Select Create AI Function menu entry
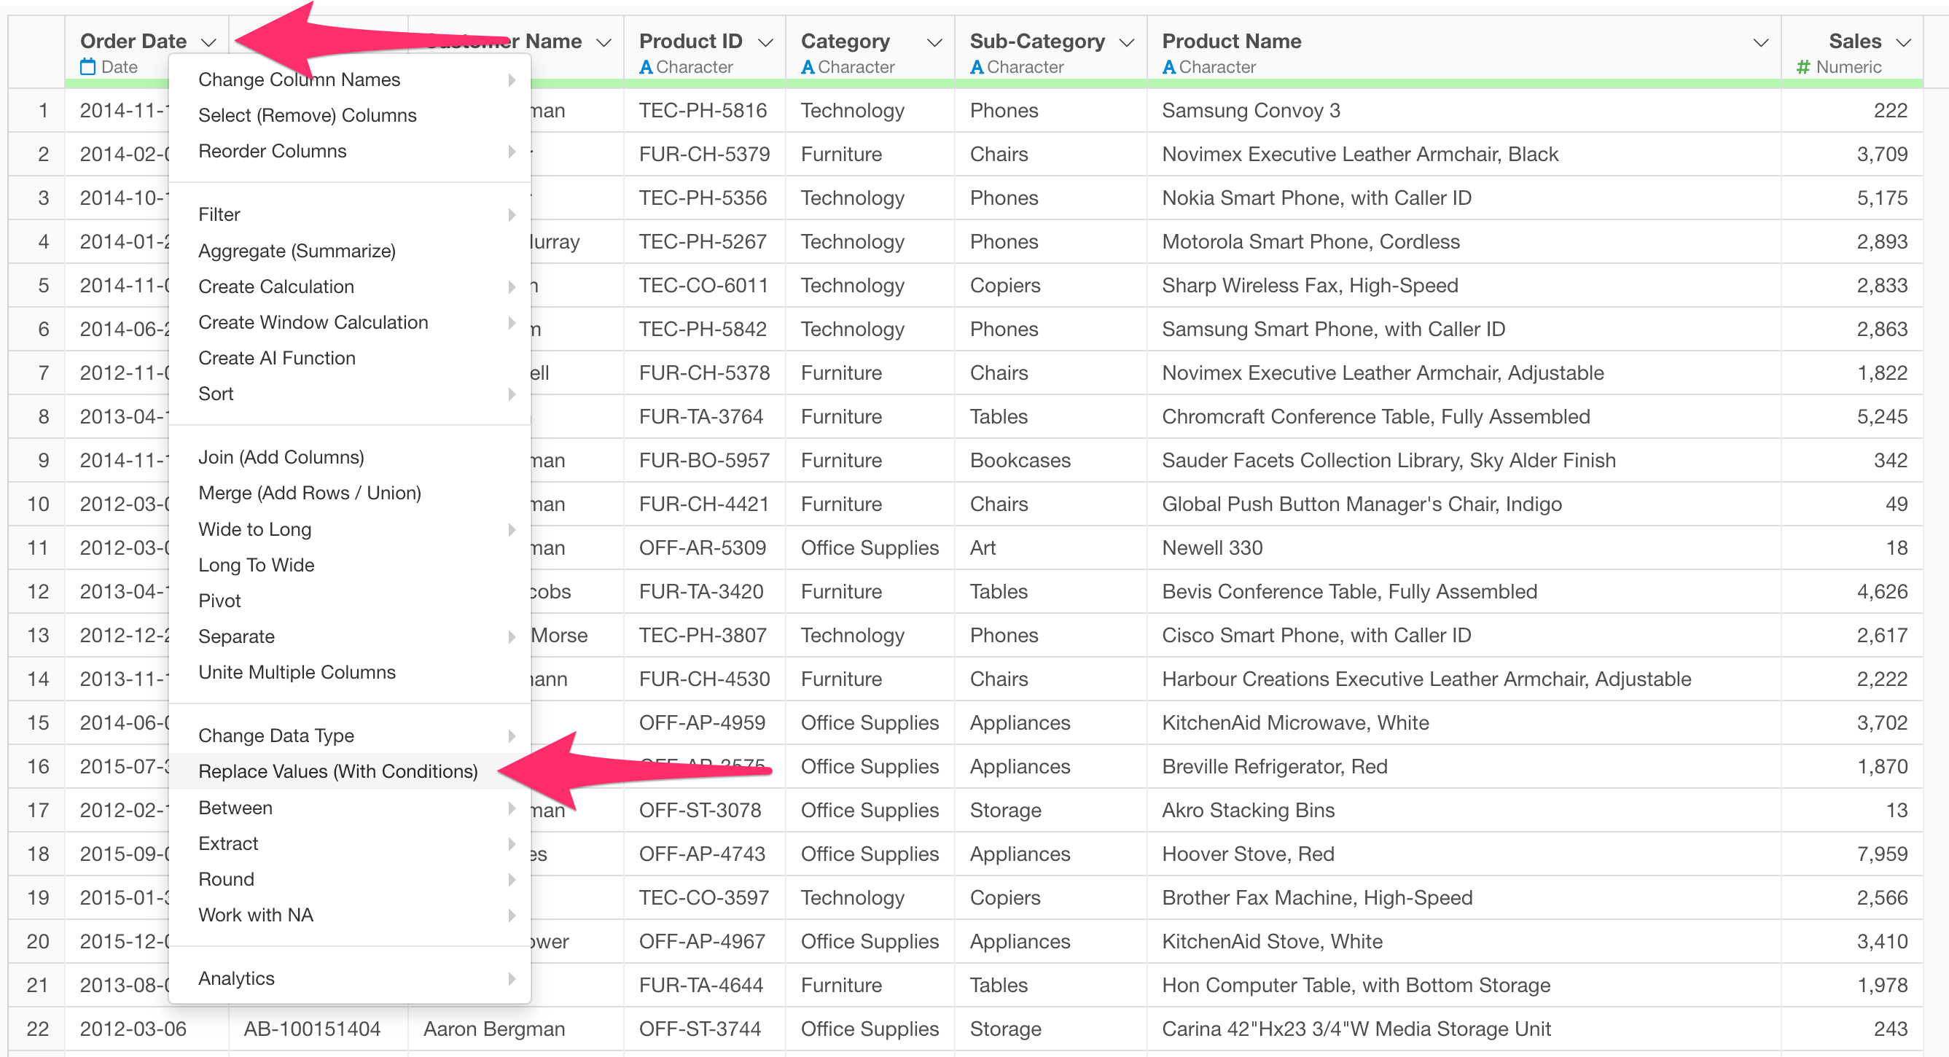1949x1057 pixels. point(276,358)
